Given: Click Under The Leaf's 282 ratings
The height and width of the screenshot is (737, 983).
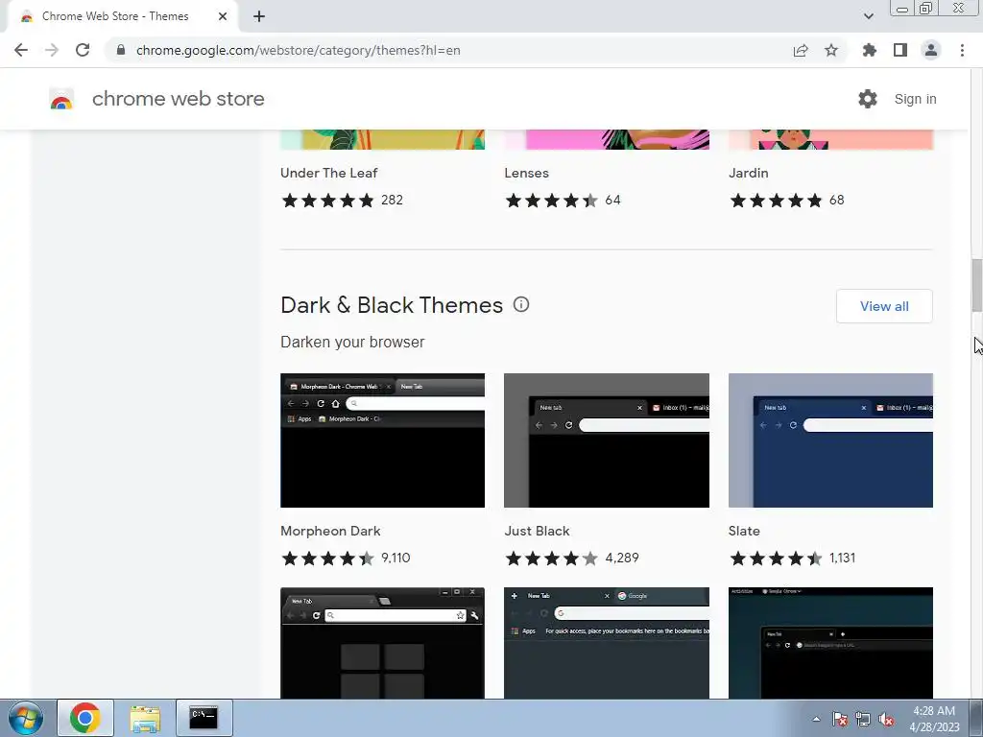Looking at the screenshot, I should click(392, 200).
